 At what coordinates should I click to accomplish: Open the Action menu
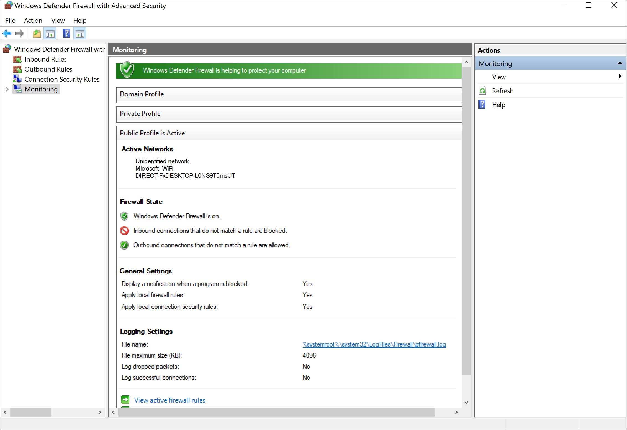click(33, 21)
